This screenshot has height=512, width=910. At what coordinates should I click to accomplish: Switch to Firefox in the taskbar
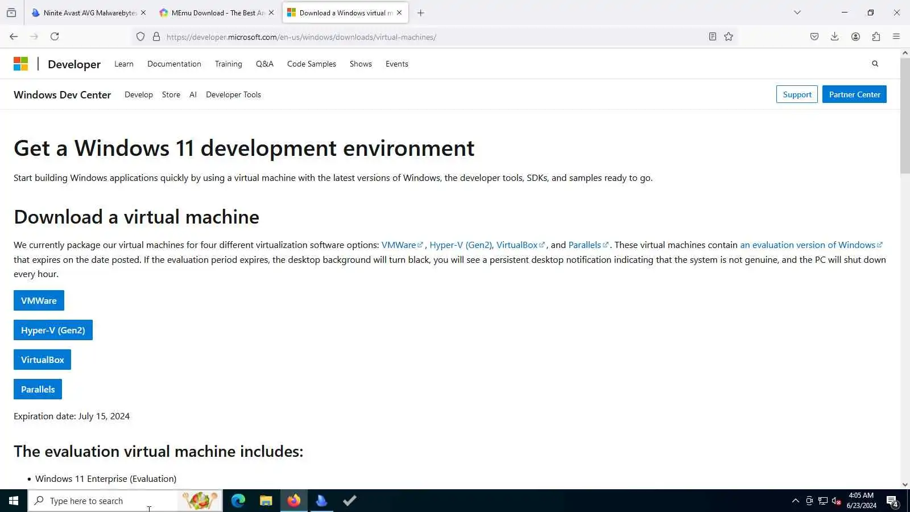click(293, 501)
